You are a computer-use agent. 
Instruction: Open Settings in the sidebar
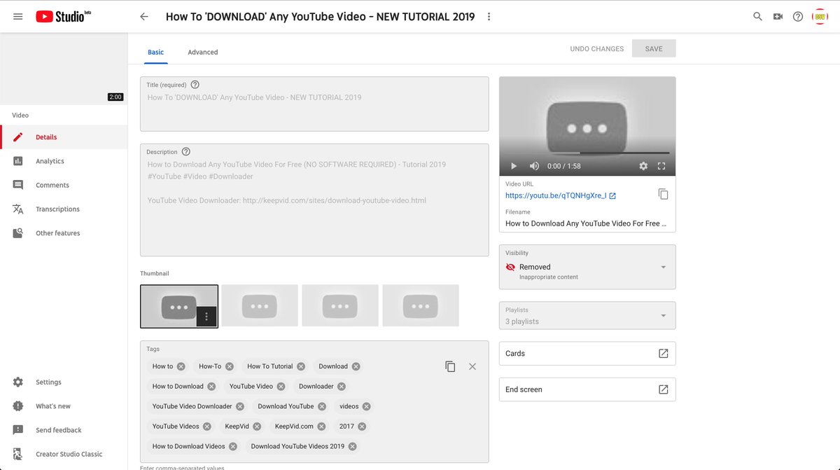[64, 382]
